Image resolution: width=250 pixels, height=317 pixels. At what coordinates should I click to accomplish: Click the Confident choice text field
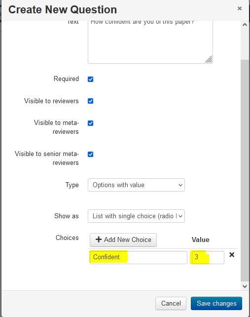point(139,257)
